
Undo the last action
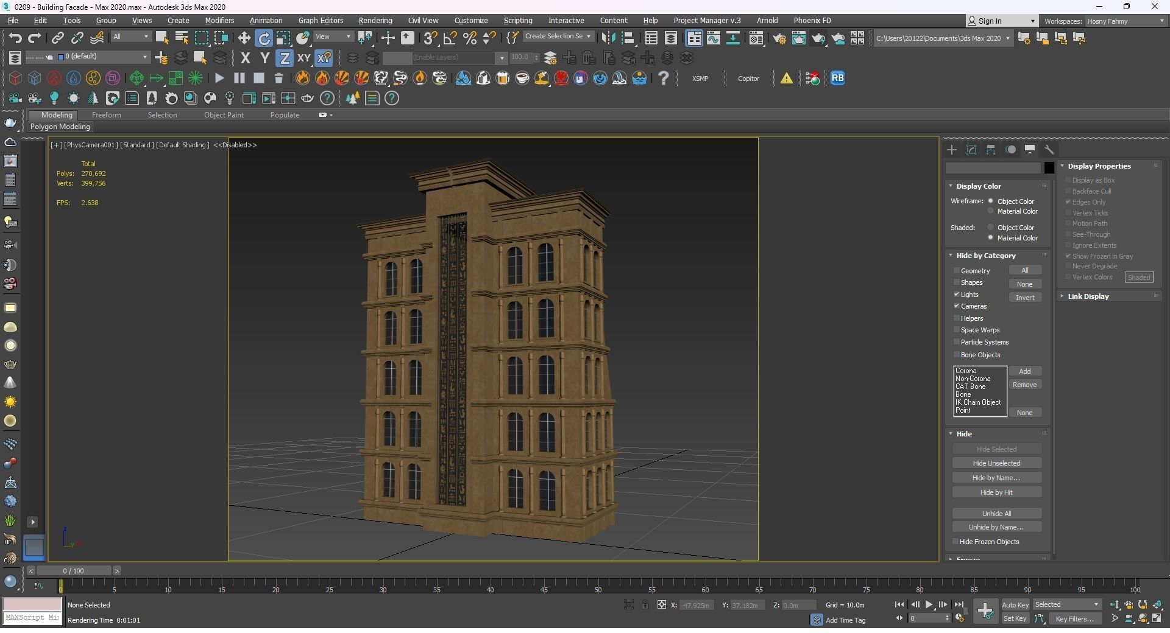tap(15, 38)
